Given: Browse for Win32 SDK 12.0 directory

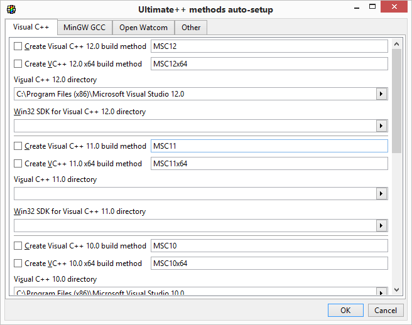Looking at the screenshot, I should (381, 126).
